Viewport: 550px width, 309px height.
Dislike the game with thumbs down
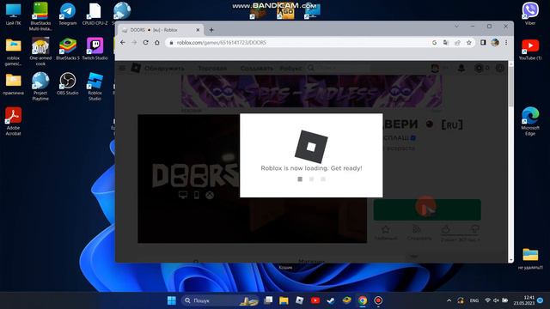[x=475, y=229]
